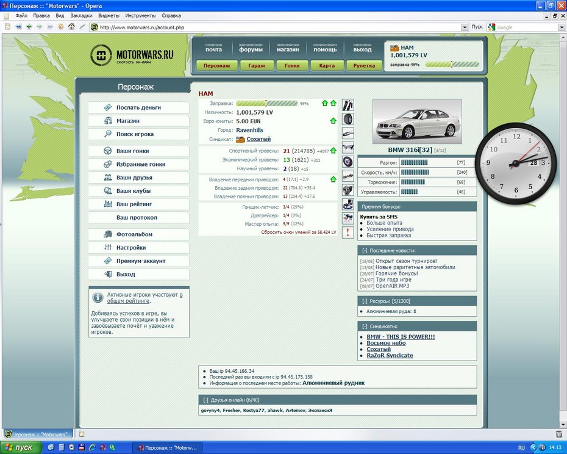Open BMW - THIS IS POWER!!! syndicate link

pos(401,337)
